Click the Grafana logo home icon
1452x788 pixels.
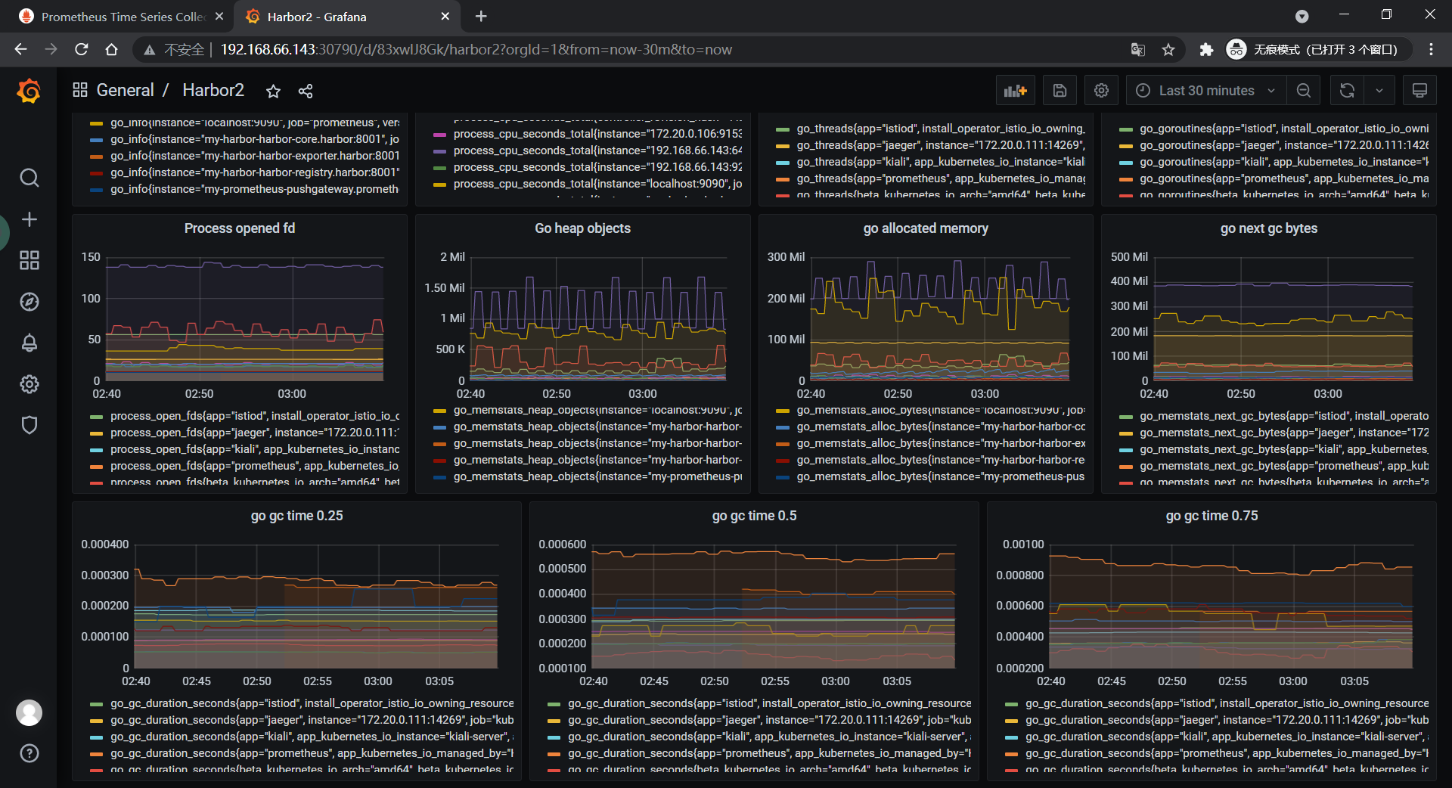[x=29, y=92]
